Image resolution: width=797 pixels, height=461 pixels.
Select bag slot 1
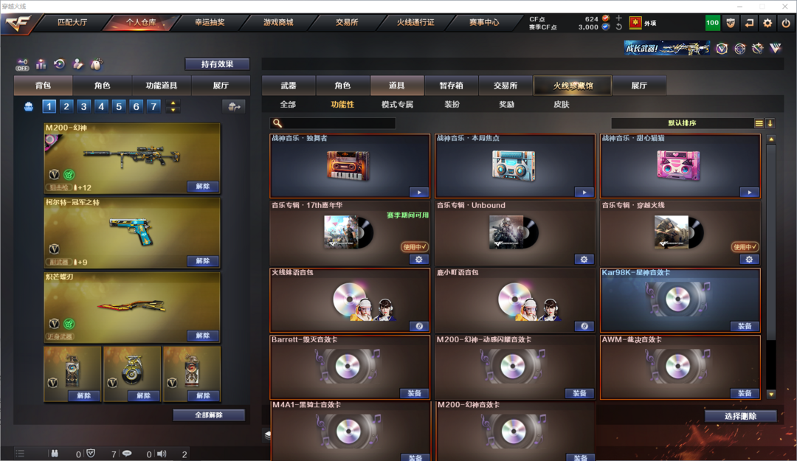click(49, 106)
